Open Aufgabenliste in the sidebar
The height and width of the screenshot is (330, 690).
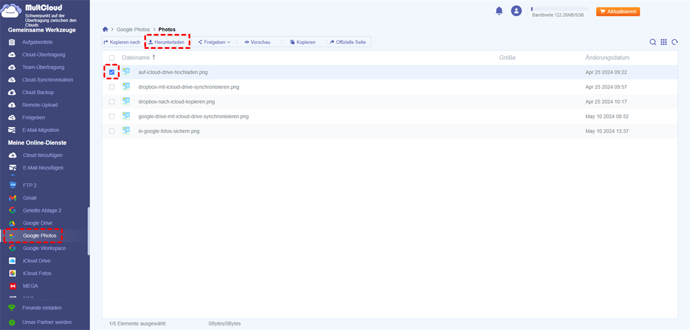(x=37, y=42)
